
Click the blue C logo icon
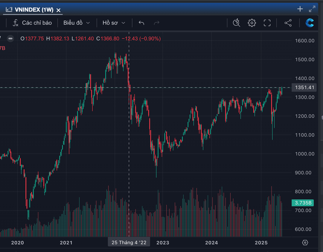[x=310, y=23]
